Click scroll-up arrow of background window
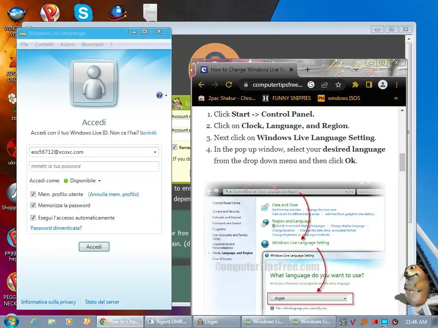 408,39
